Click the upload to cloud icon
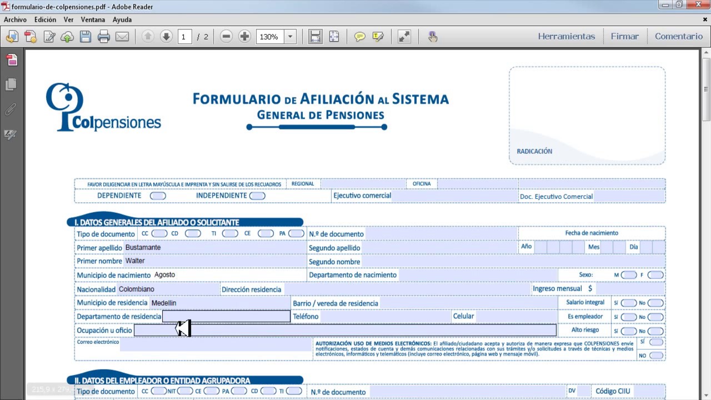711x400 pixels. click(x=67, y=37)
